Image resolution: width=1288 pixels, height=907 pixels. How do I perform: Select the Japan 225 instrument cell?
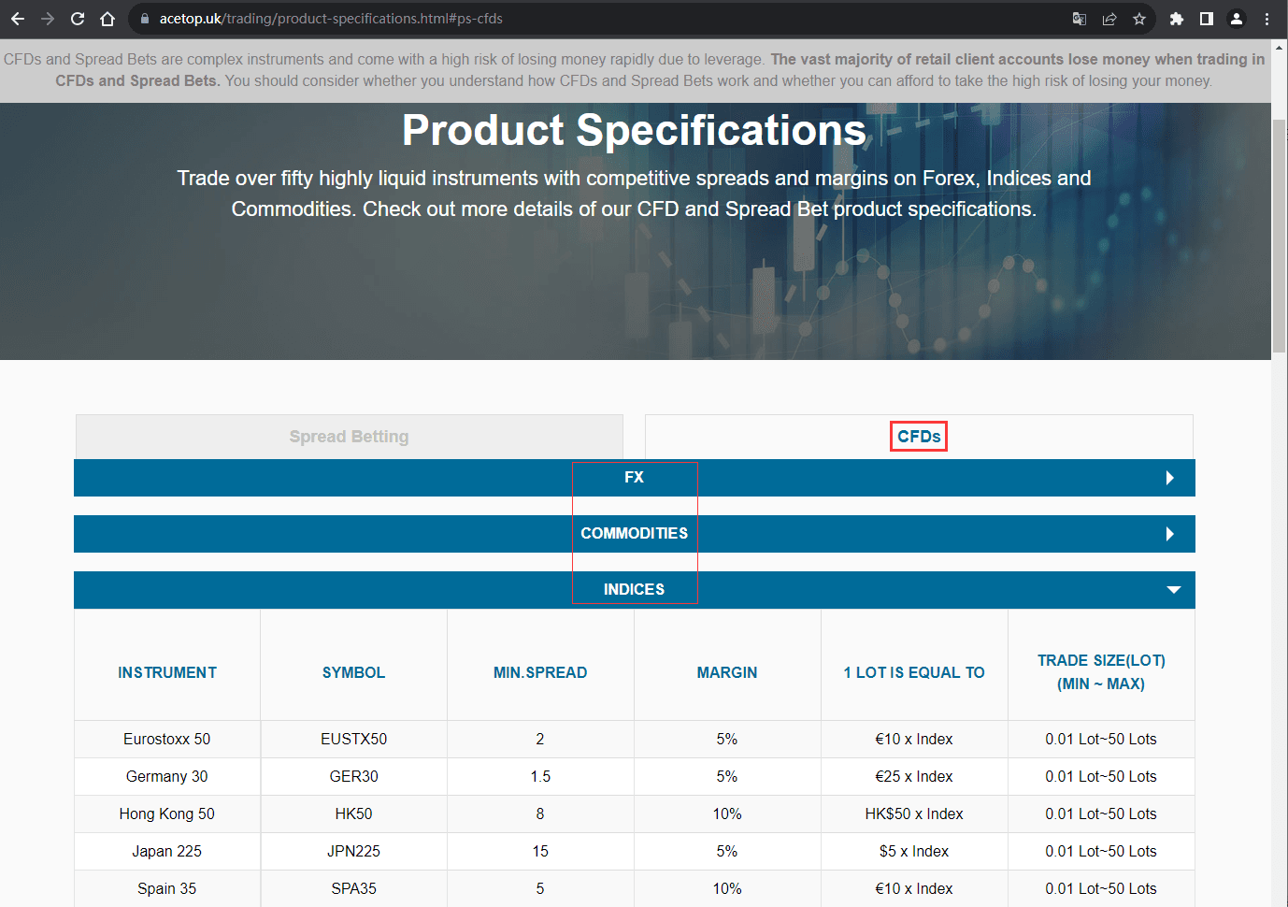(167, 852)
